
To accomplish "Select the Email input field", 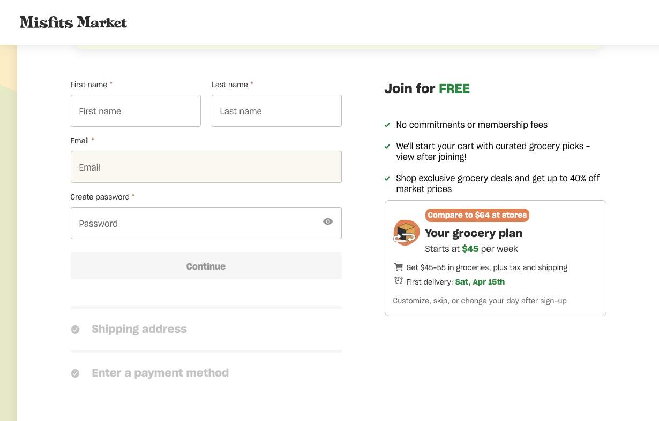I will 206,167.
